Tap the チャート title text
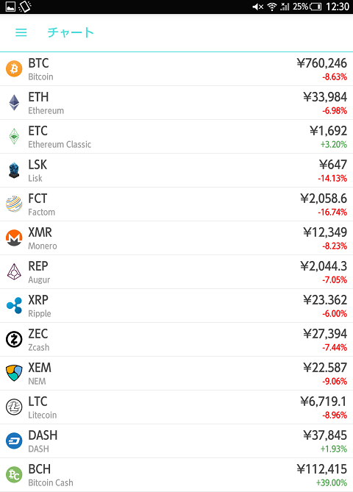Screen dimensions: 353x492 [71, 32]
